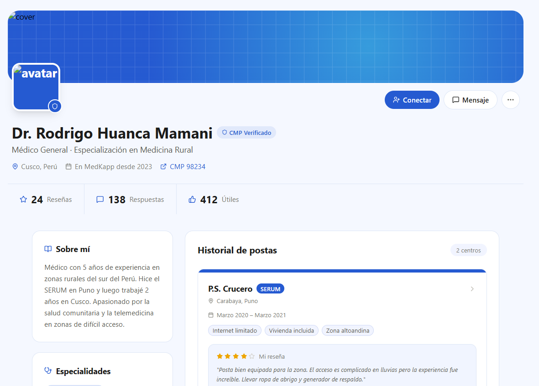Click the calendar icon beside Marzo 2020 – Marzo 2021
The height and width of the screenshot is (386, 539).
tap(211, 315)
